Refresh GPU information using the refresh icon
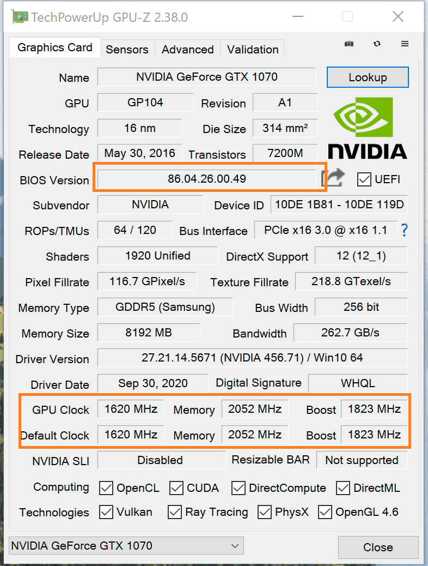Screen dimensions: 428x566 point(377,44)
